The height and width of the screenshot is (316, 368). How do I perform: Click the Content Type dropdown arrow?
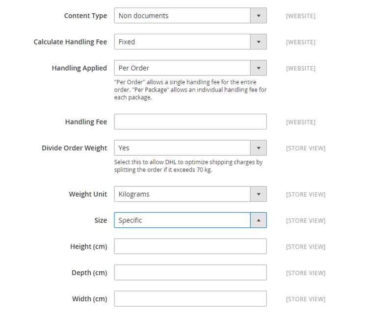coord(259,16)
